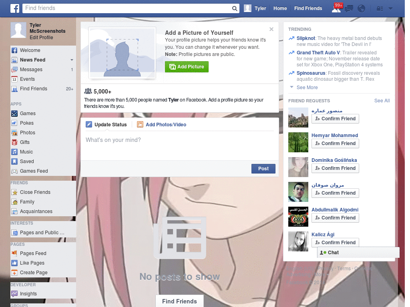
Task: Open News Feed options arrow
Action: (x=72, y=60)
